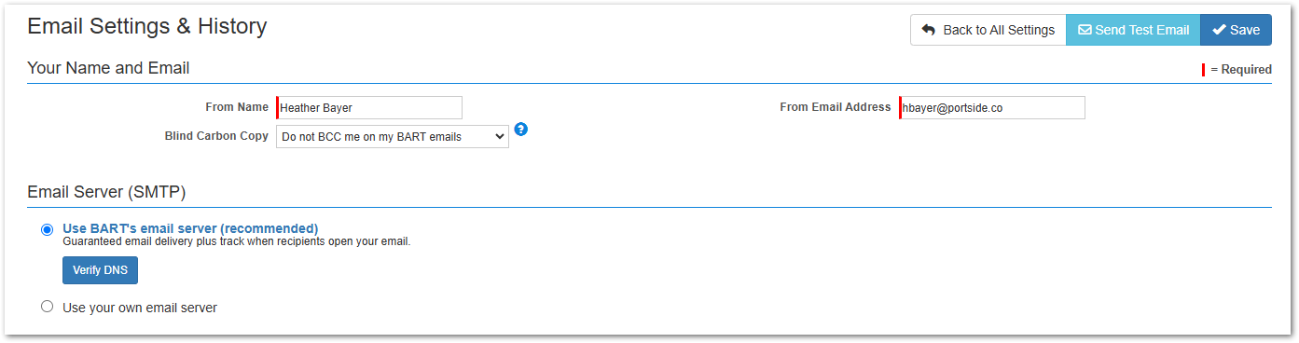Open the Blind Carbon Copy dropdown

tap(393, 137)
